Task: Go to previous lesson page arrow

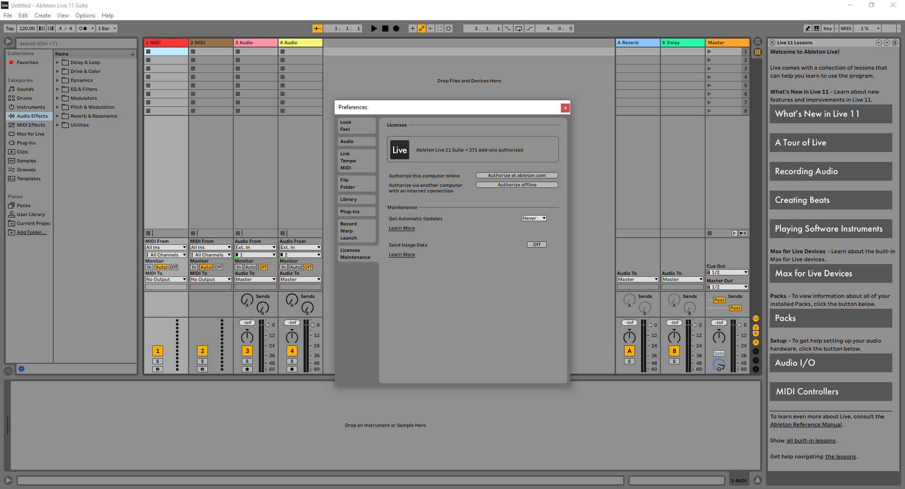Action: pos(879,42)
